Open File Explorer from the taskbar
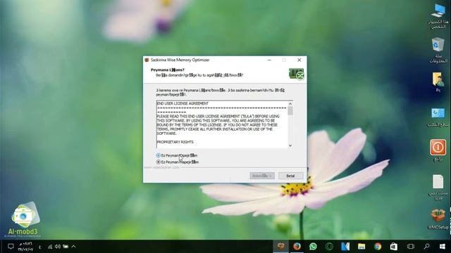The image size is (451, 253). (x=362, y=247)
